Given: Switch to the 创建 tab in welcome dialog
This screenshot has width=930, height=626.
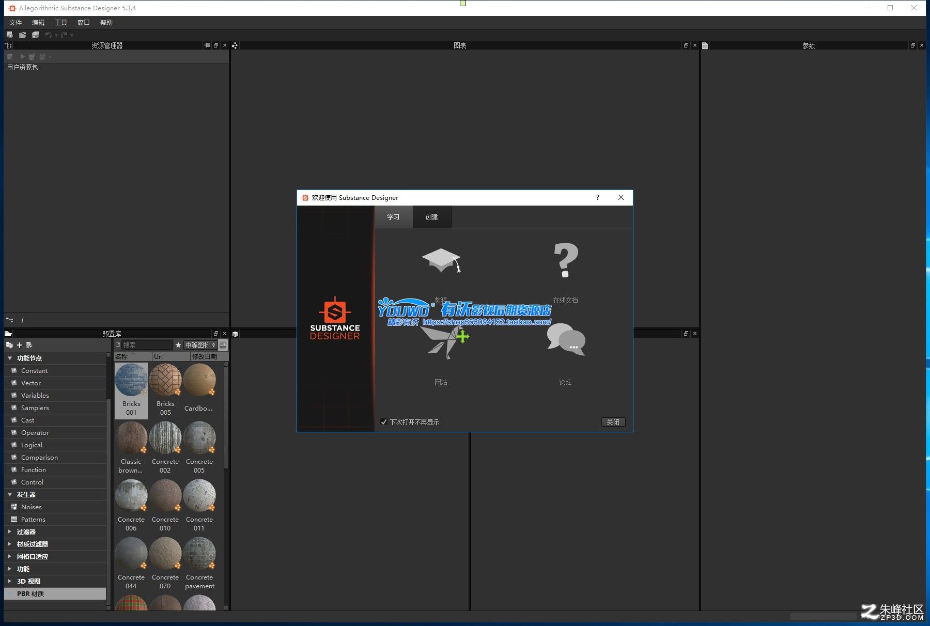Looking at the screenshot, I should (x=432, y=217).
